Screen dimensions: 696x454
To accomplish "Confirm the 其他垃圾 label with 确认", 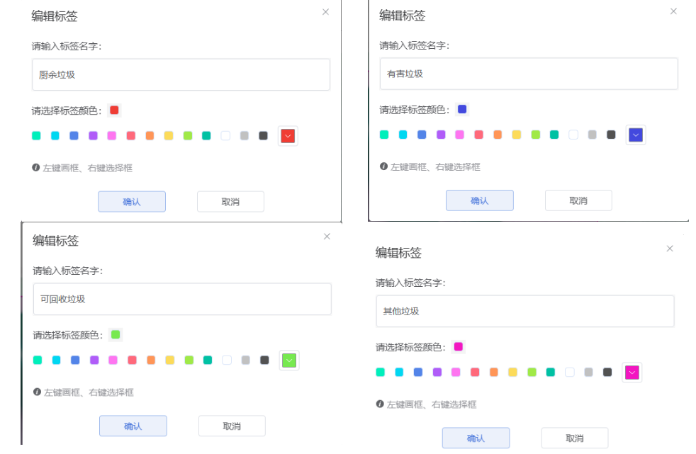I will pos(476,438).
